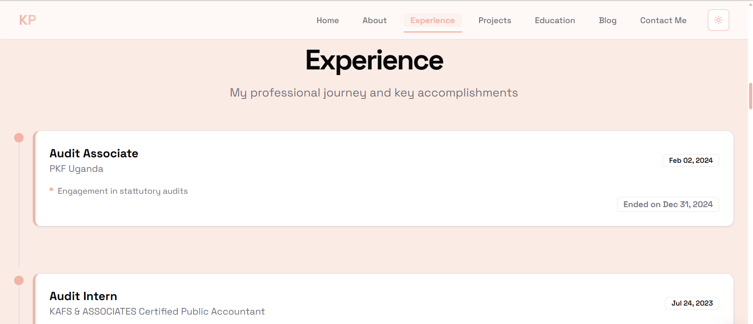Click the Audit Intern timeline dot

19,280
